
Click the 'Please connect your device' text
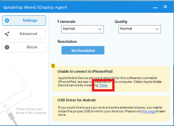tap(31, 111)
